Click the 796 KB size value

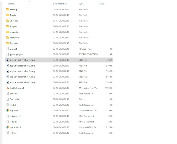(x=109, y=60)
